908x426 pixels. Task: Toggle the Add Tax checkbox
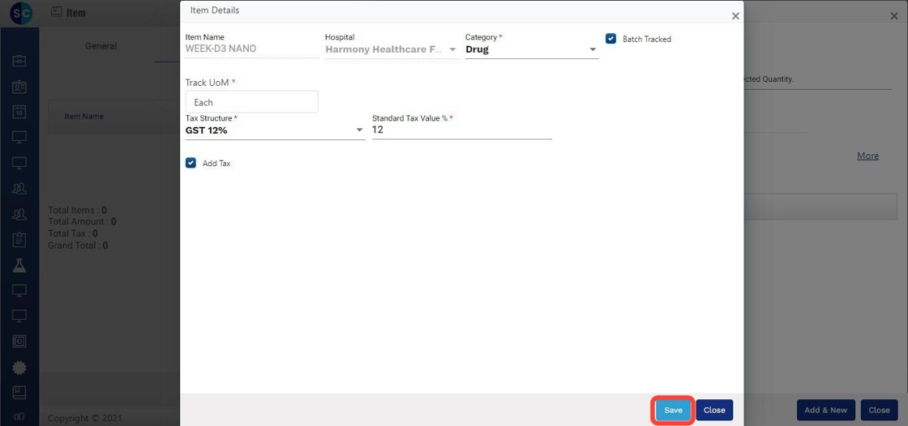pos(191,163)
